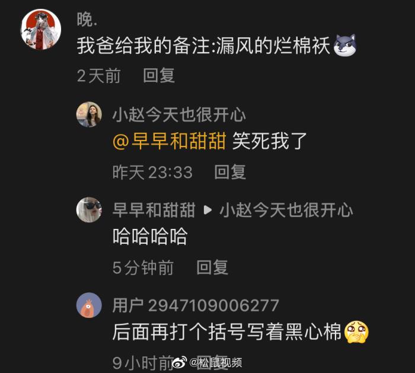Select comment text 漏风的烂棉袄

[x=273, y=46]
